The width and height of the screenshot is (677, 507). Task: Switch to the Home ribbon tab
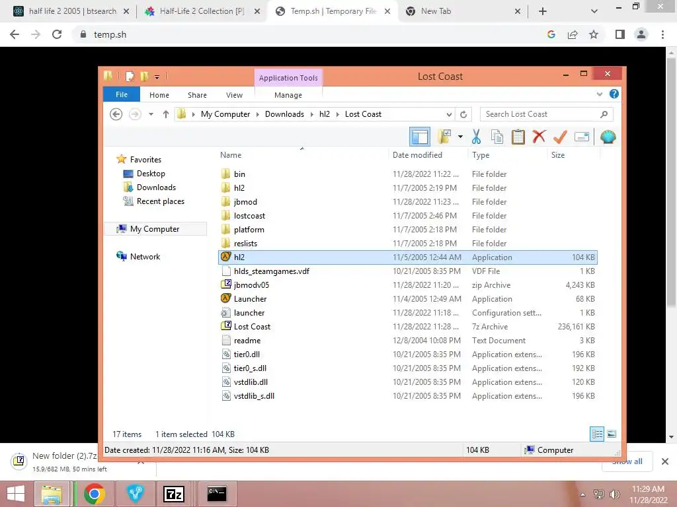[159, 95]
